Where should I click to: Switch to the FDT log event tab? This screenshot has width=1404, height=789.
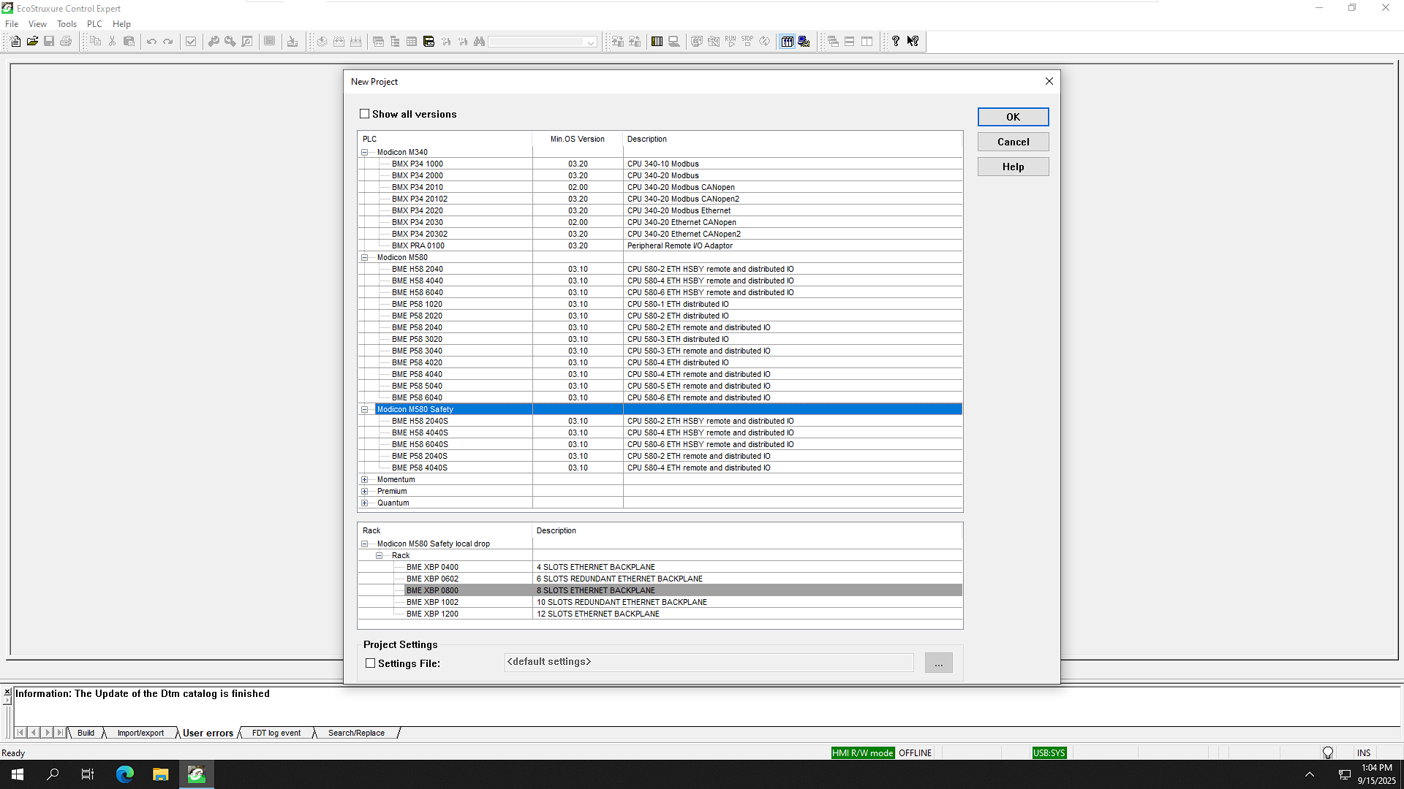[x=276, y=733]
